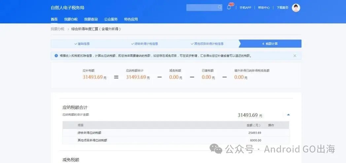The width and height of the screenshot is (346, 163).
Task: Collapse the 应纳税额合计 section arrow
Action: (x=288, y=115)
